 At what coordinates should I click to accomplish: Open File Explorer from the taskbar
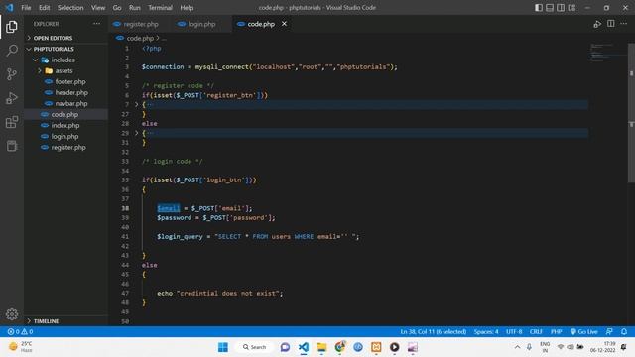tap(321, 347)
